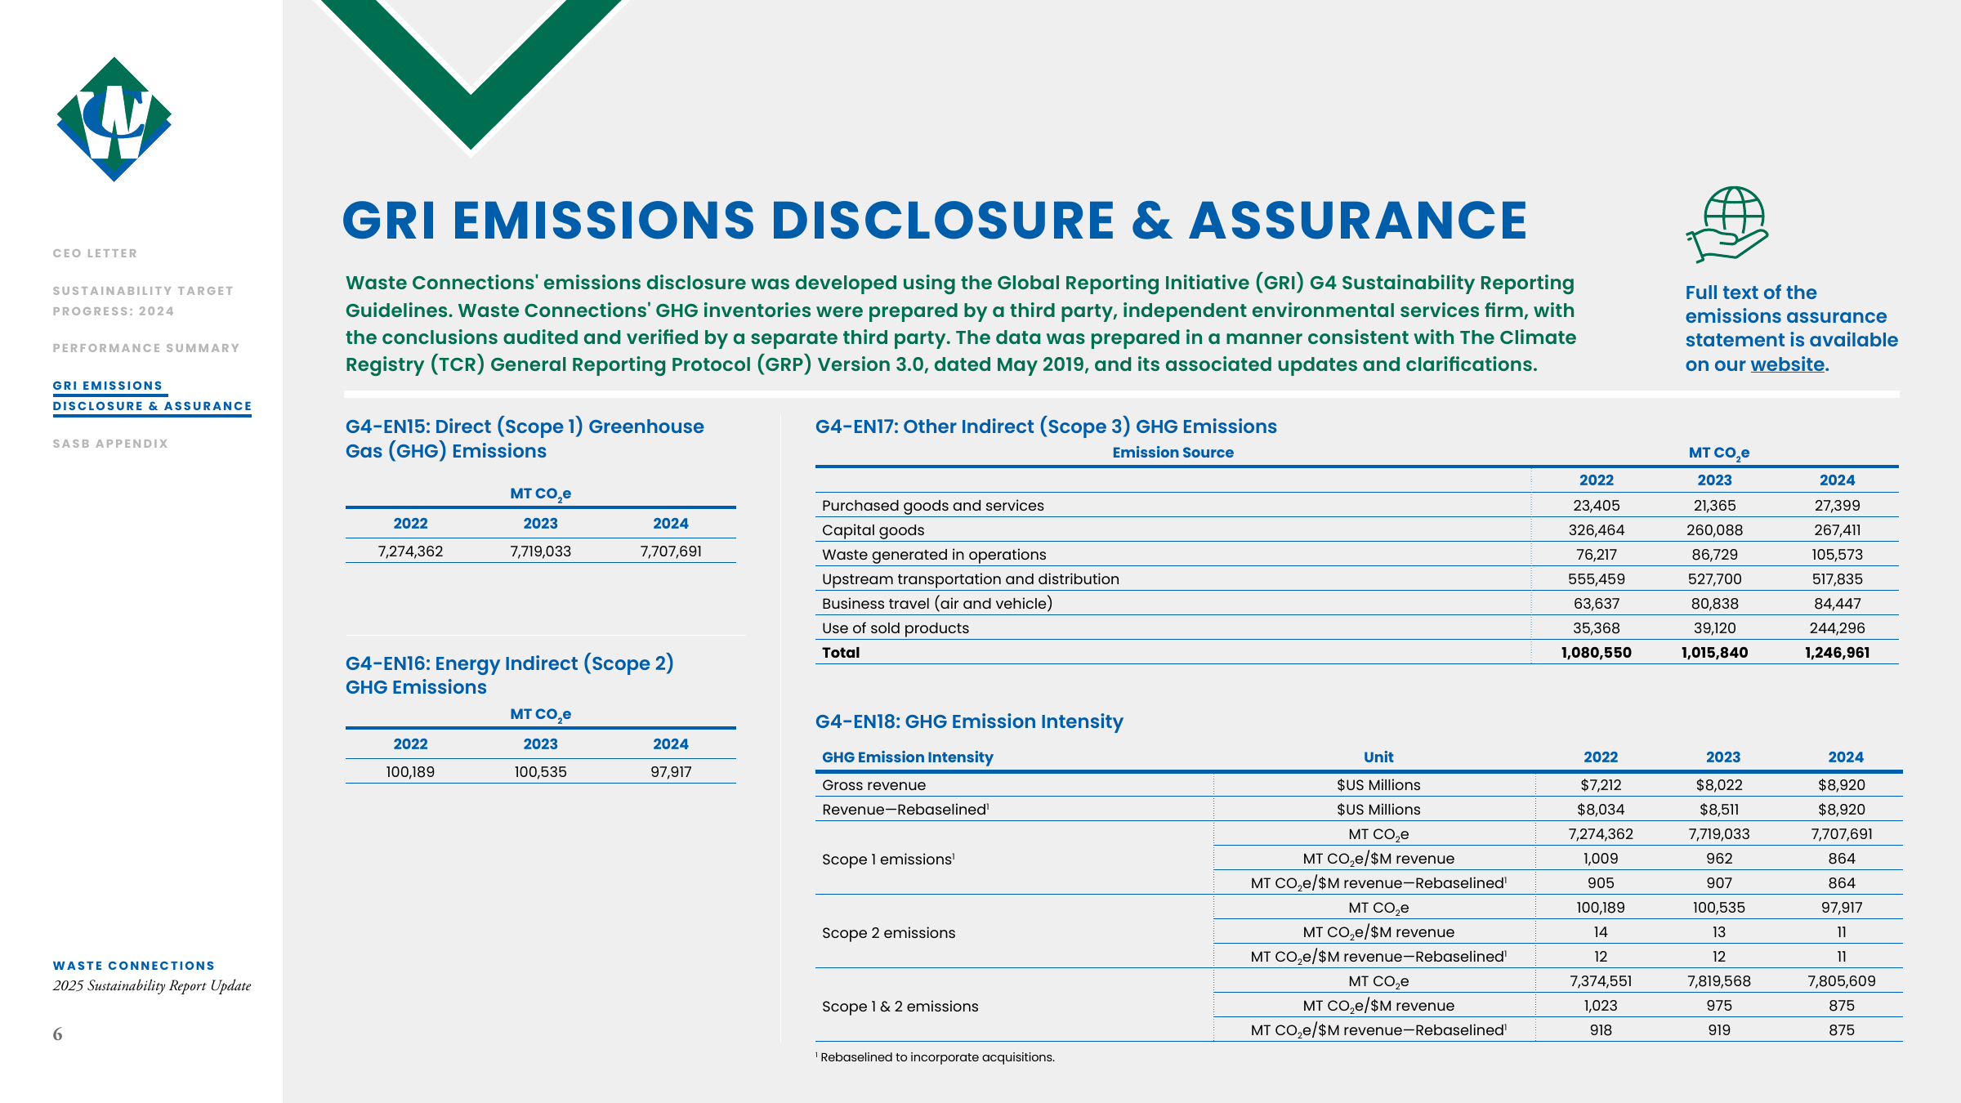The image size is (1961, 1103).
Task: Select value 244,296 for sold products
Action: pos(1837,628)
